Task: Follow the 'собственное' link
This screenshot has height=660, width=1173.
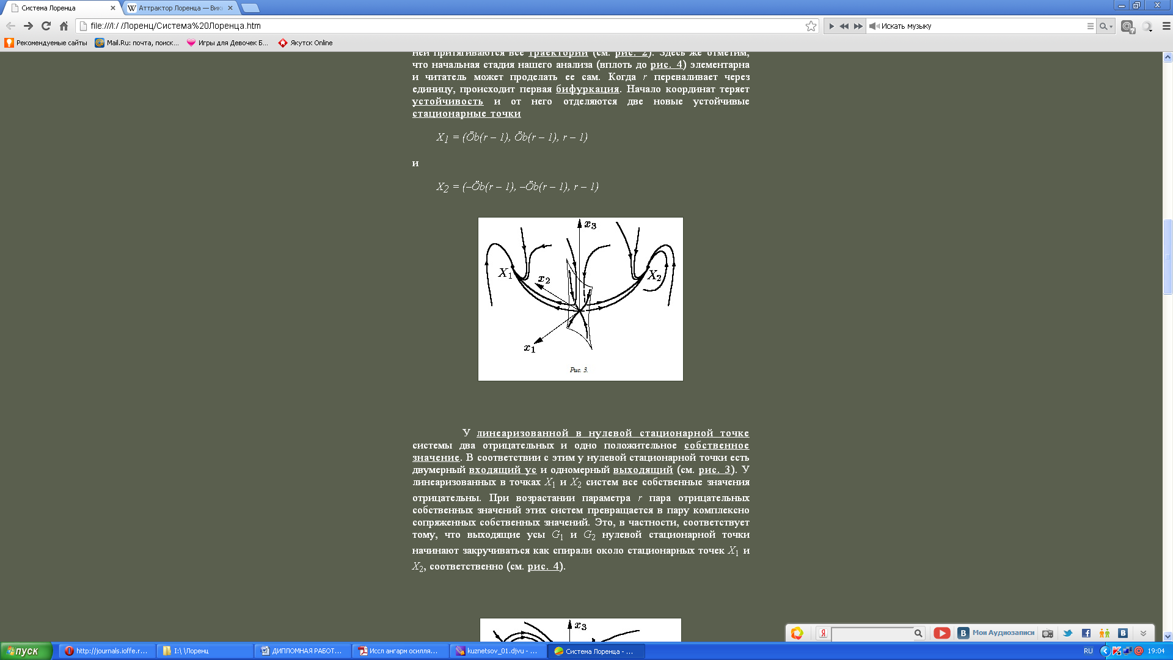Action: (717, 446)
